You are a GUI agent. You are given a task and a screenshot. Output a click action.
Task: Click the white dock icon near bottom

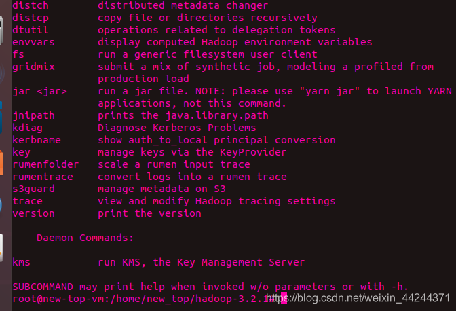[x=1, y=248]
